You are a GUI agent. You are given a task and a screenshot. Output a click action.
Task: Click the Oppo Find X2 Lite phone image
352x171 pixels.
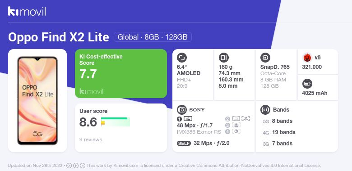point(37,101)
